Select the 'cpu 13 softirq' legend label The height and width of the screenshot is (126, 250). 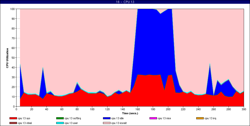point(73,118)
